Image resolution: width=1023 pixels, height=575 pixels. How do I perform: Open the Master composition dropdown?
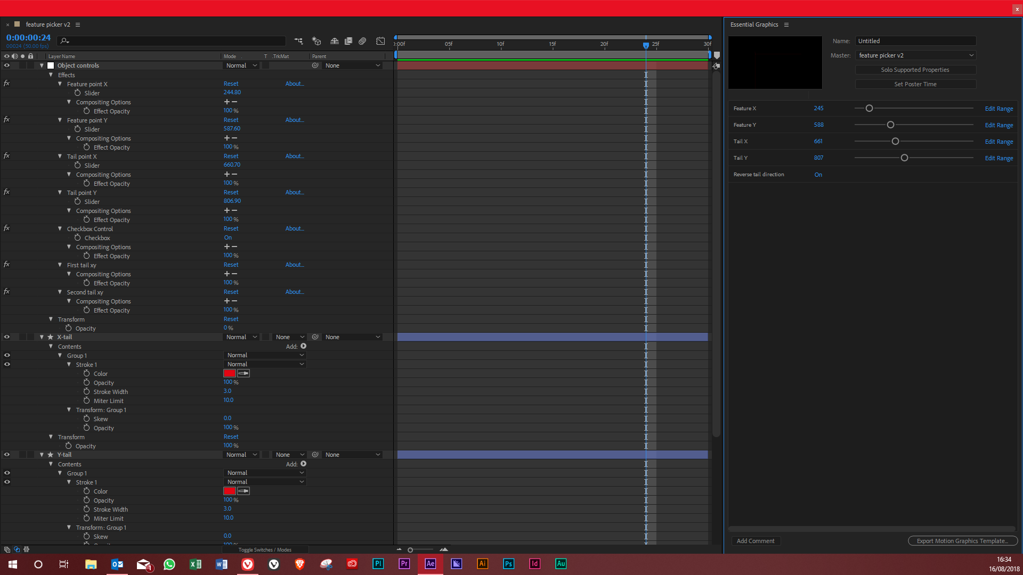click(915, 55)
